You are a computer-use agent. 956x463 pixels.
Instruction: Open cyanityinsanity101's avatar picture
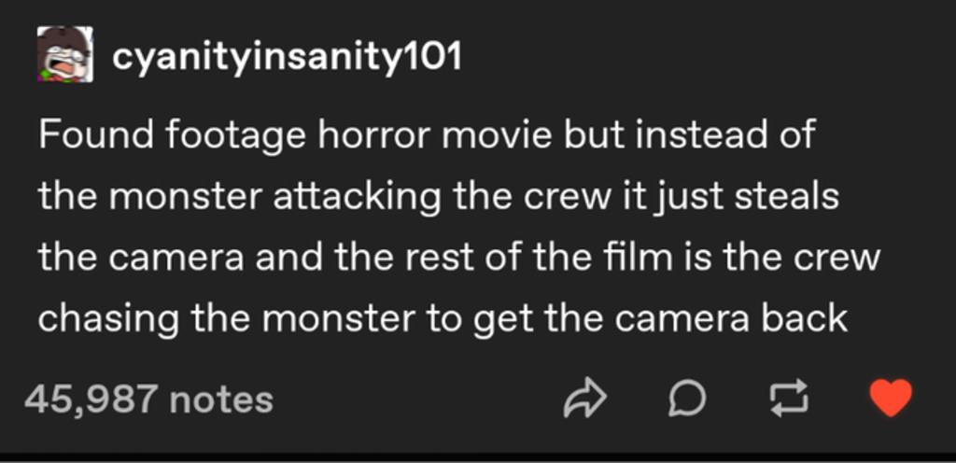(x=64, y=55)
